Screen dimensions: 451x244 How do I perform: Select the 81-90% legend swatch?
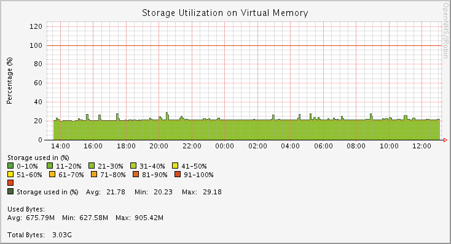(x=136, y=174)
